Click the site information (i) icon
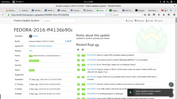The image size is (177, 99). pyautogui.click(x=6, y=15)
